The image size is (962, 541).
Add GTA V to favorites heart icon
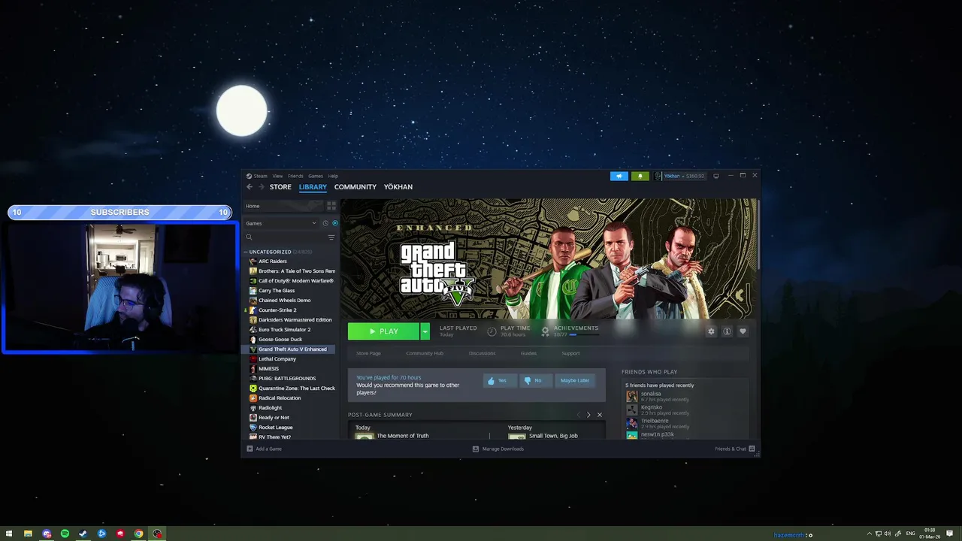pos(743,331)
